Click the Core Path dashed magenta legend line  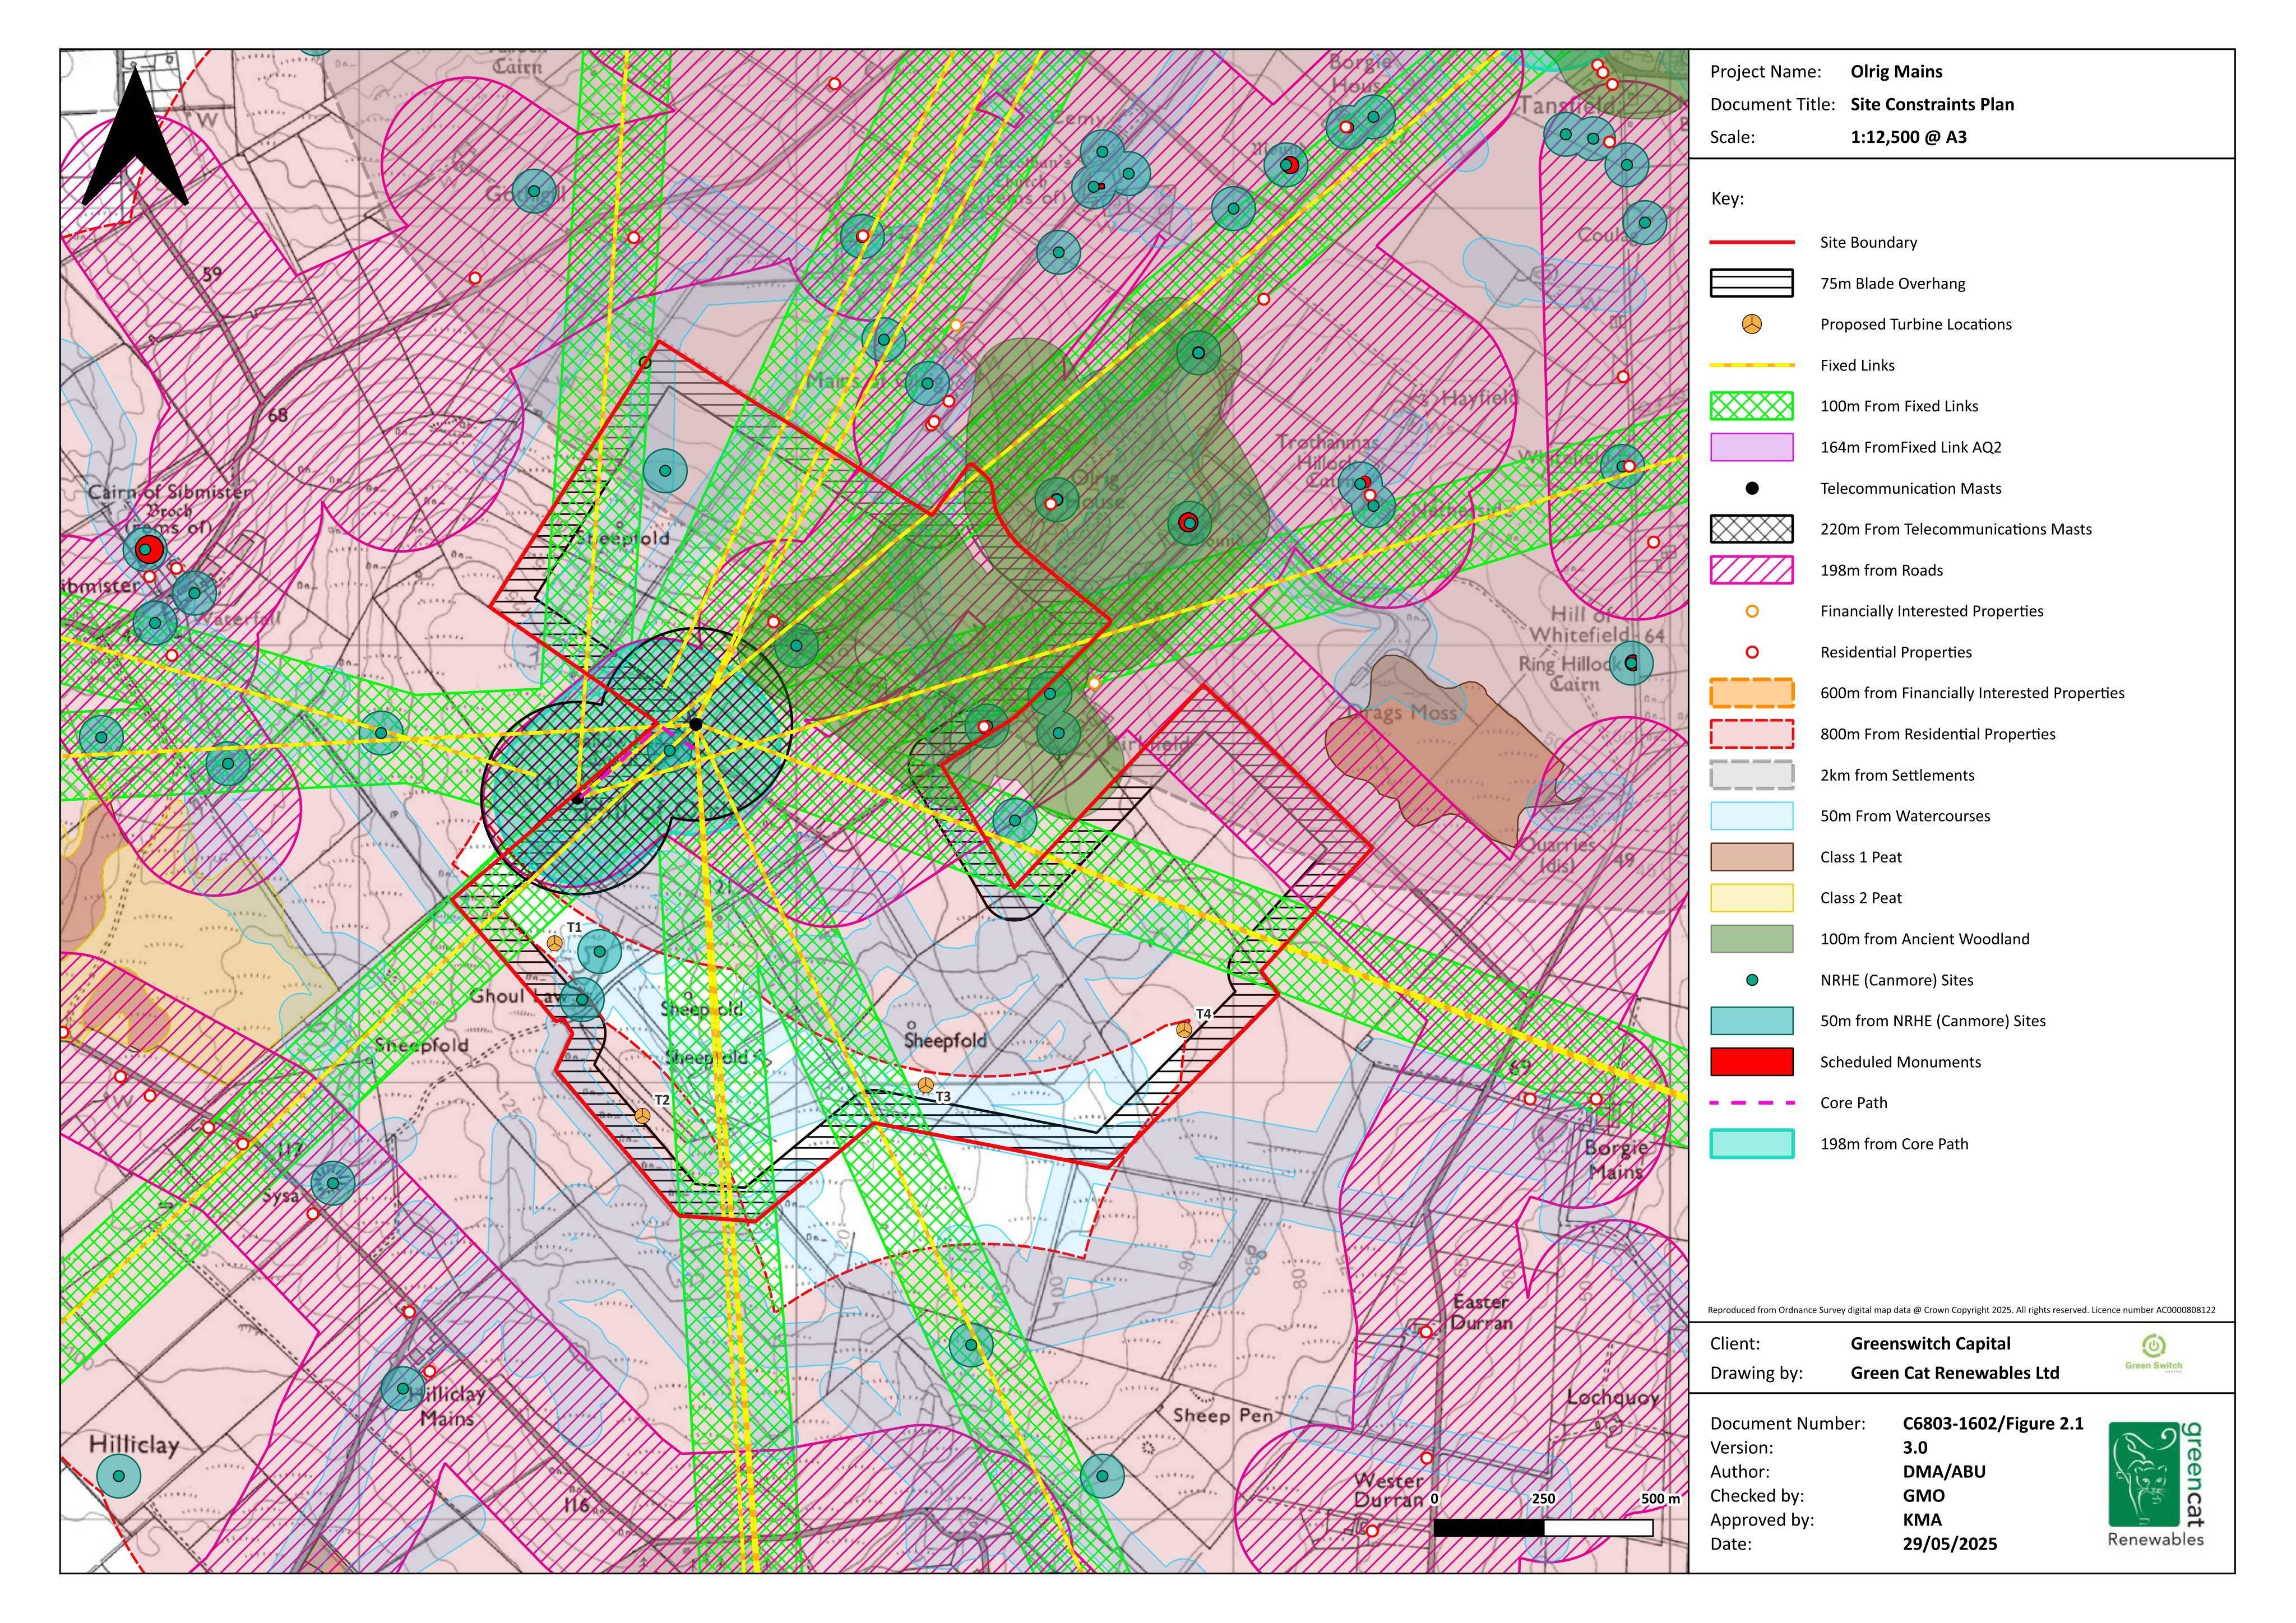(x=1751, y=1103)
